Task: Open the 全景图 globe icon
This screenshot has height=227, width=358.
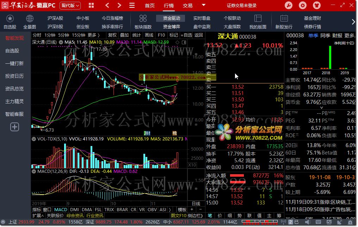Action: [x=30, y=19]
